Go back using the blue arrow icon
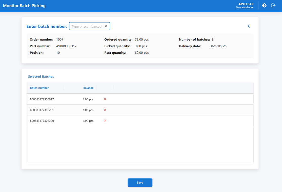Viewport: 282px width, 192px height. tap(249, 26)
